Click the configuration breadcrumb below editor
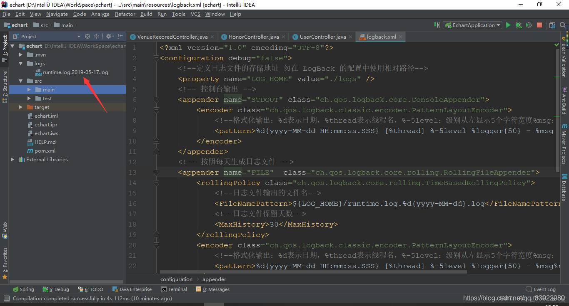Image resolution: width=569 pixels, height=306 pixels. [176, 279]
